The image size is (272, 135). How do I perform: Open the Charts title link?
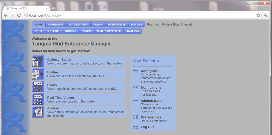52,85
